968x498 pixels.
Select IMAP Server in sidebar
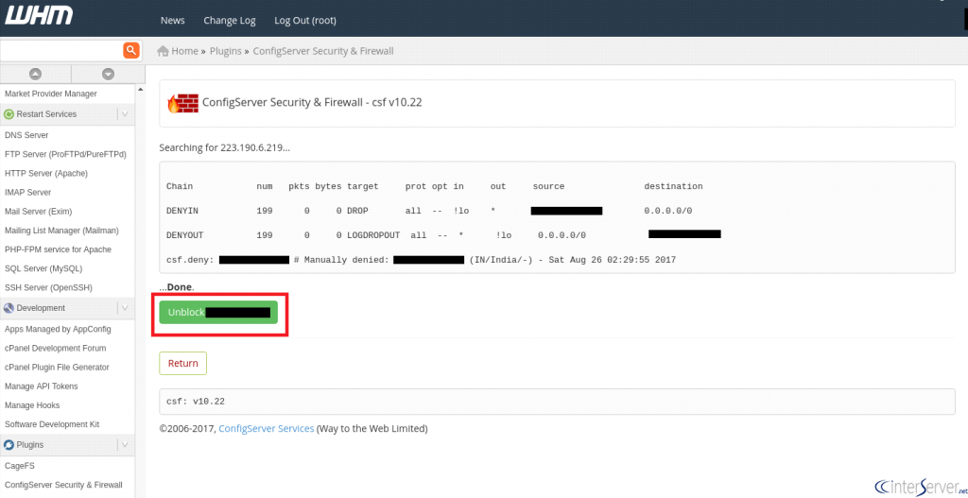[27, 193]
